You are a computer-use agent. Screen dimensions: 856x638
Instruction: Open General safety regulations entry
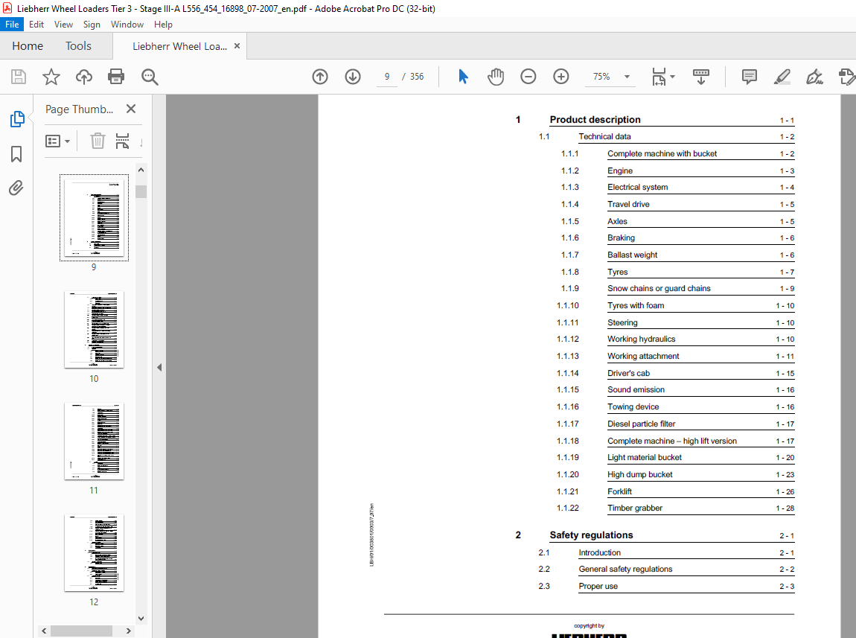click(x=625, y=570)
